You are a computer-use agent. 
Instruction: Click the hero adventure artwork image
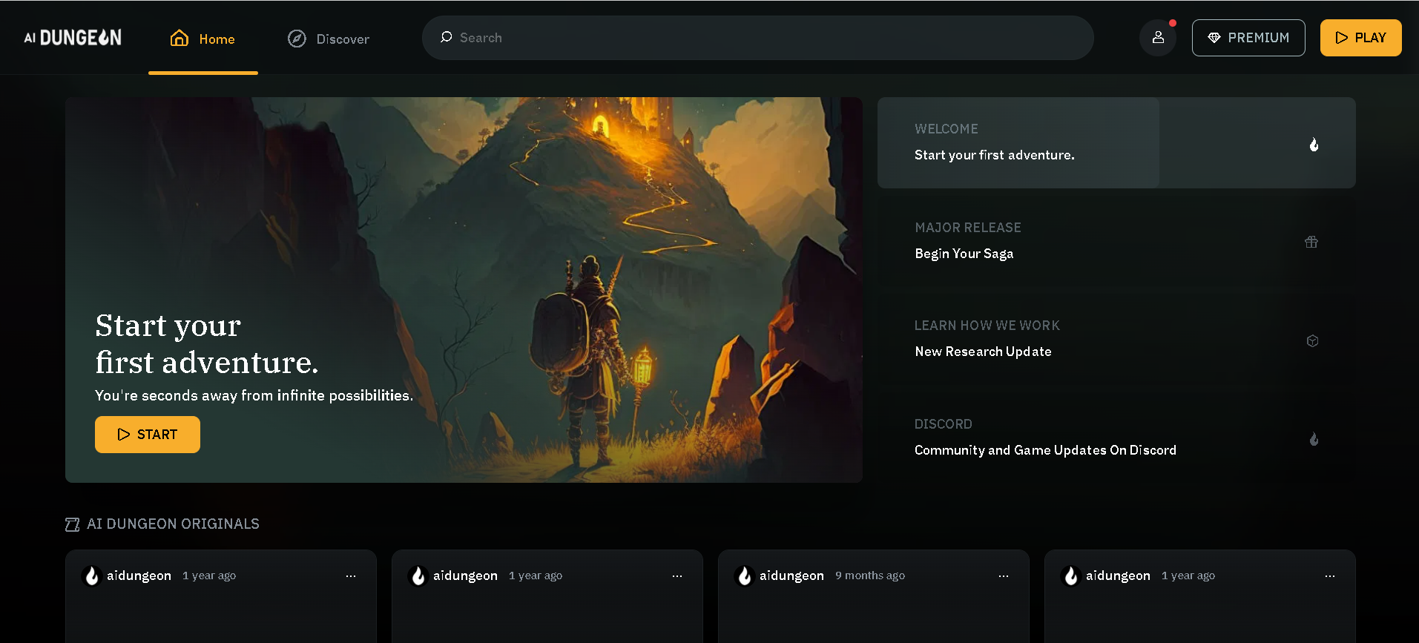[464, 290]
